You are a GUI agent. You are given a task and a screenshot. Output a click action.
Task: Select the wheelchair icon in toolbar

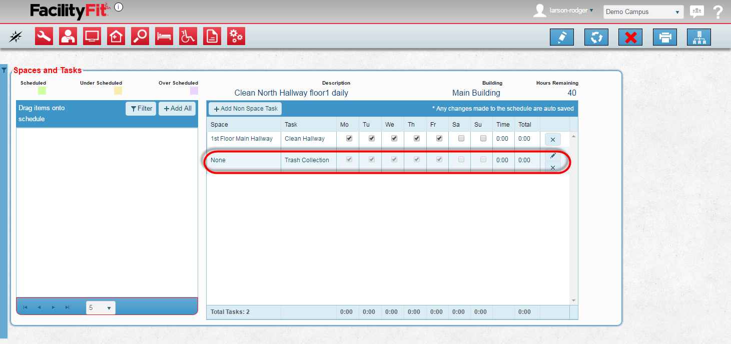coord(188,37)
